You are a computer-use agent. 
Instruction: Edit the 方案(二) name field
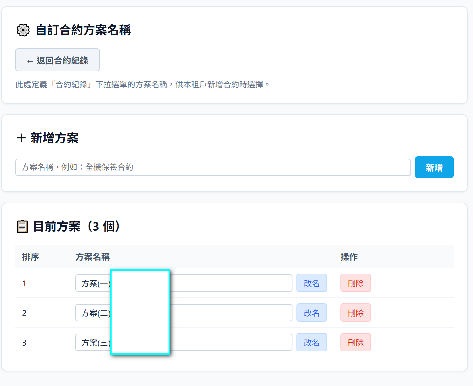coord(184,313)
